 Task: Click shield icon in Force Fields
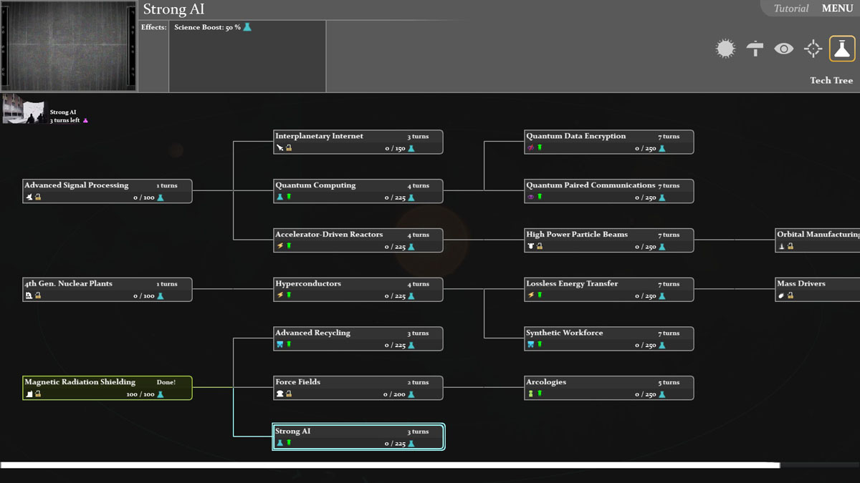tap(280, 394)
